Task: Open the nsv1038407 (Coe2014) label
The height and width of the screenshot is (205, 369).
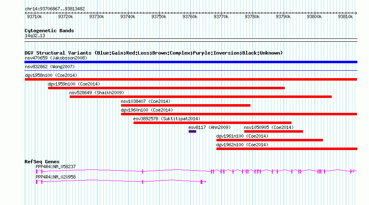Action: pos(146,101)
